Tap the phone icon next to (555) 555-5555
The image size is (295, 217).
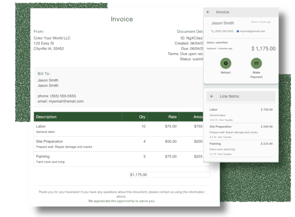212,31
